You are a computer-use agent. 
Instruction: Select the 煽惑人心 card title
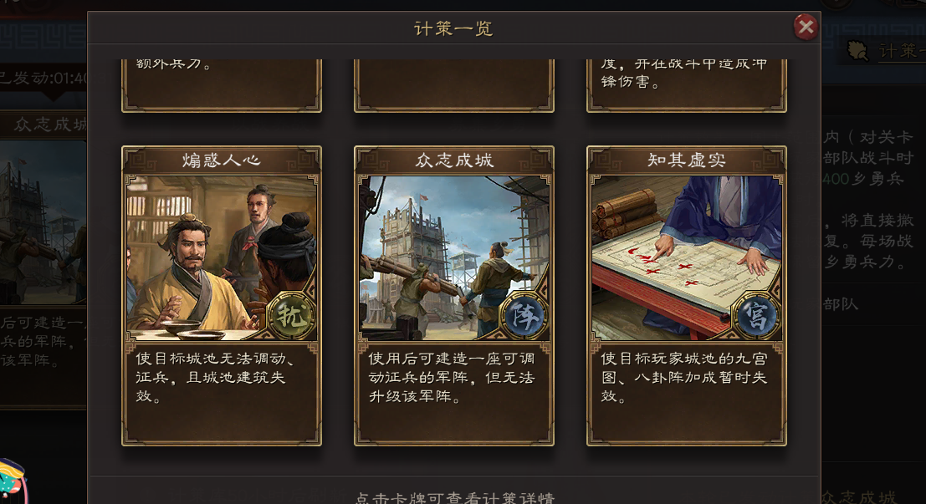pos(222,160)
